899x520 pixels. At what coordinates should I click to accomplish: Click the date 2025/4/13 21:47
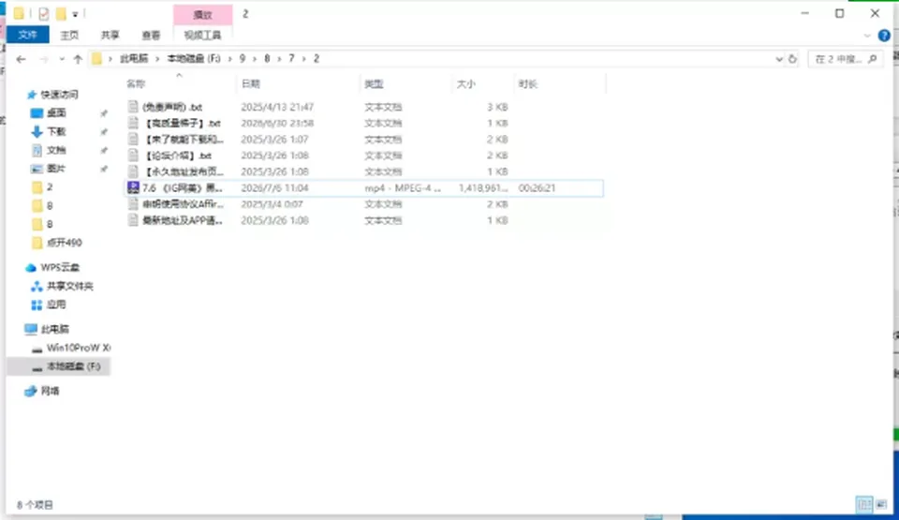point(277,107)
